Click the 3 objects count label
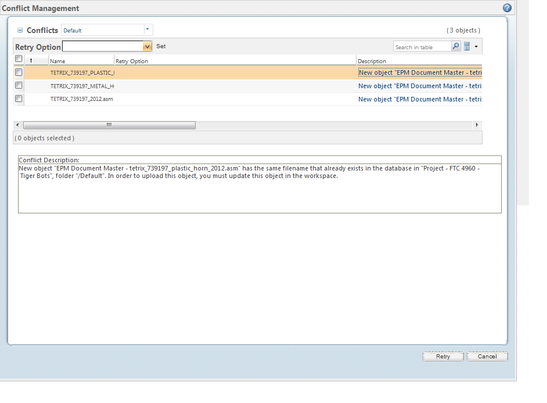Image resolution: width=547 pixels, height=403 pixels. [463, 30]
